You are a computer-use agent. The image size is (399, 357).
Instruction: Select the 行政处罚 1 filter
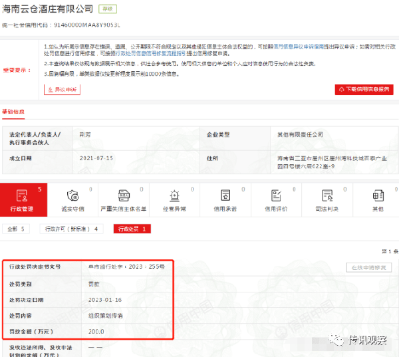click(132, 229)
